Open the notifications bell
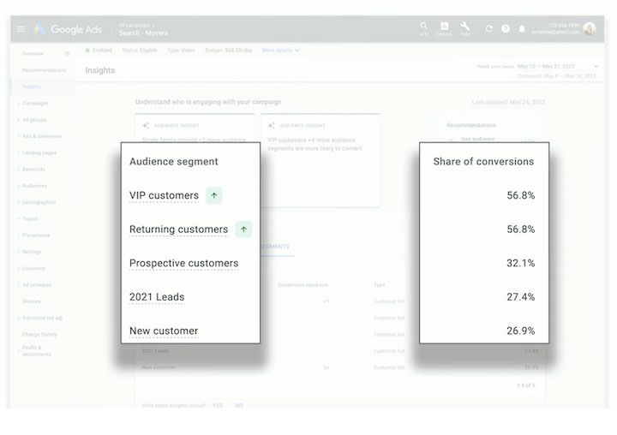 (522, 29)
